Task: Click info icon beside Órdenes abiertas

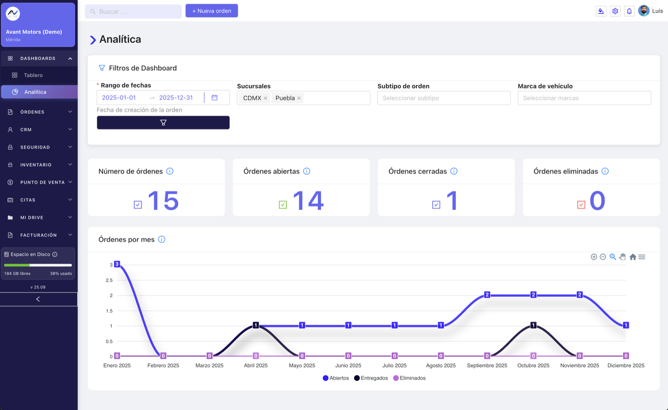Action: point(306,171)
